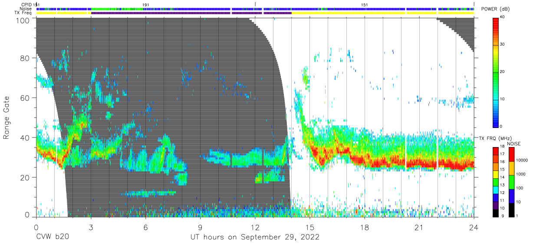Click the 151 CPID value near hour 18
Screen dimensions: 533x246
coord(365,4)
